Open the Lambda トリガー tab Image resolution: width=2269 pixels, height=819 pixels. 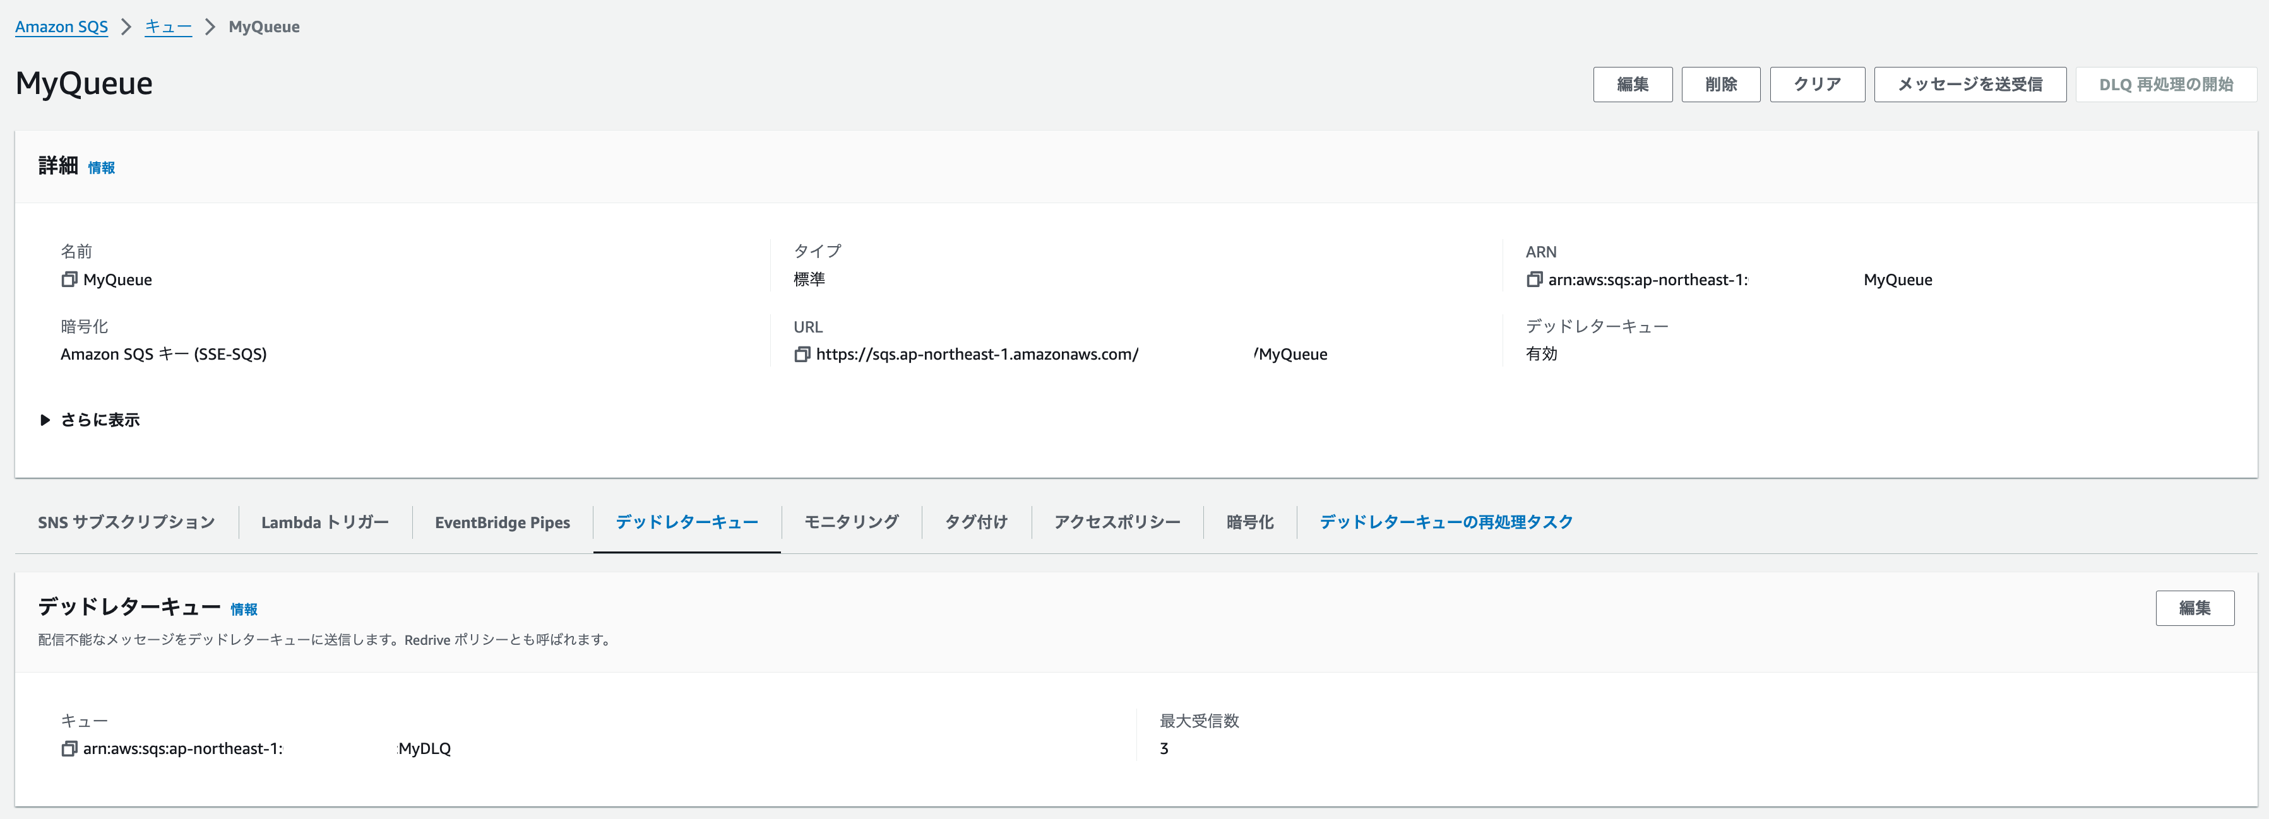[324, 521]
